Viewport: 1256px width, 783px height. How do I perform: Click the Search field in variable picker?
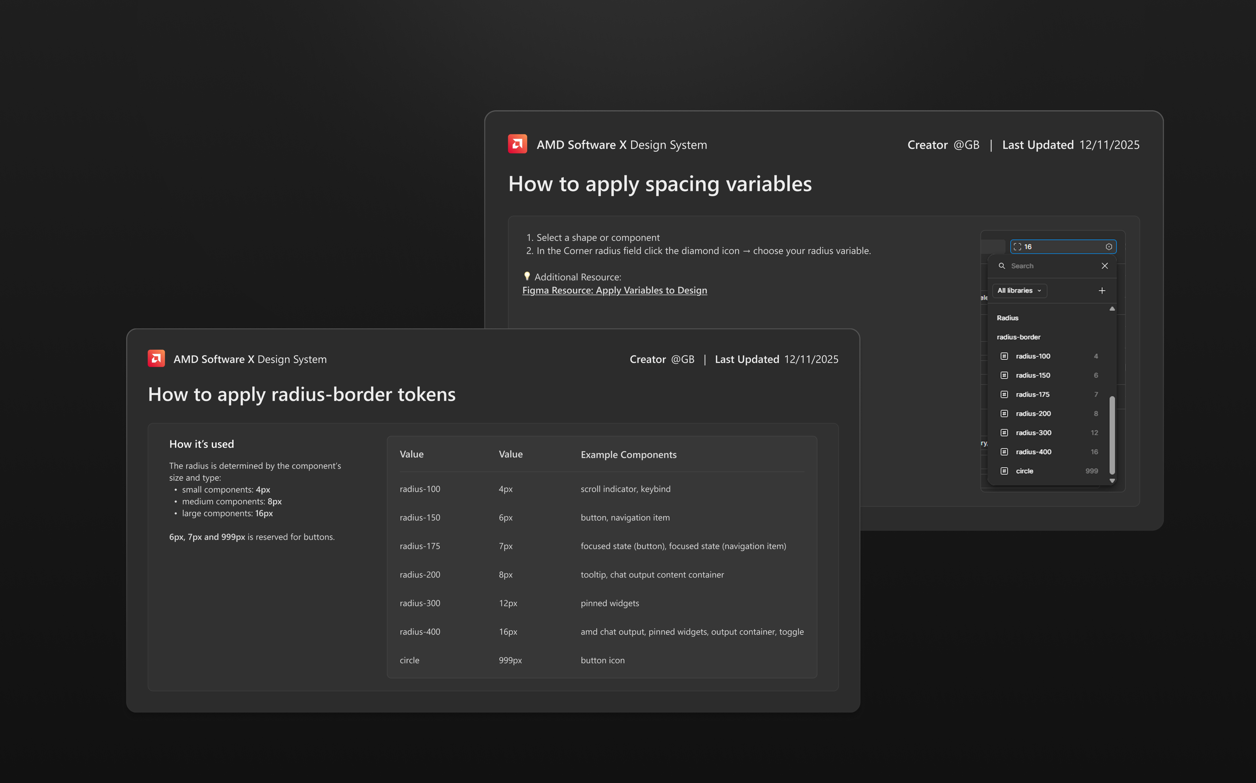pyautogui.click(x=1051, y=266)
